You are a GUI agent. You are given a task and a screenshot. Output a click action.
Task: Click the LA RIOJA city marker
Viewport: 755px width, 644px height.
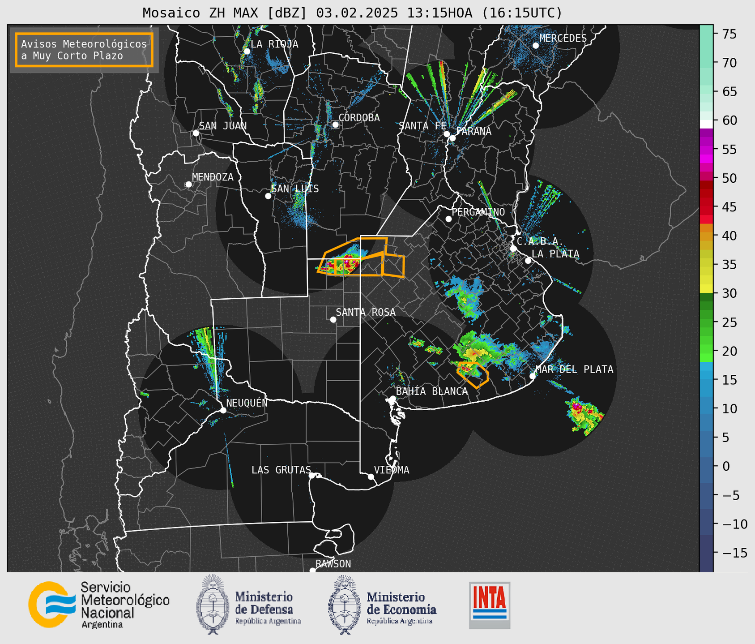coord(247,52)
